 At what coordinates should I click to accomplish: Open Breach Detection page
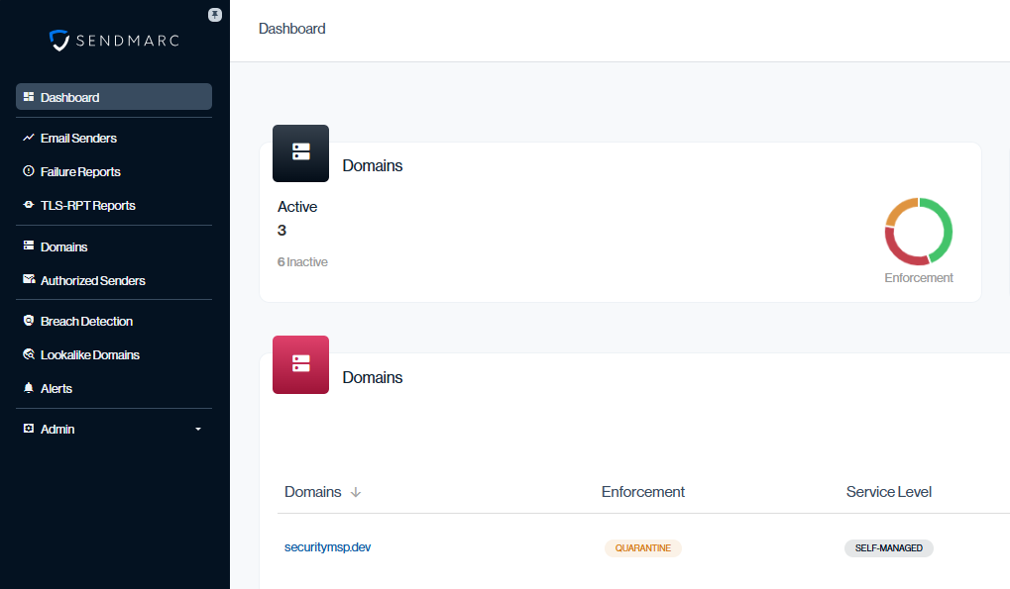(86, 322)
